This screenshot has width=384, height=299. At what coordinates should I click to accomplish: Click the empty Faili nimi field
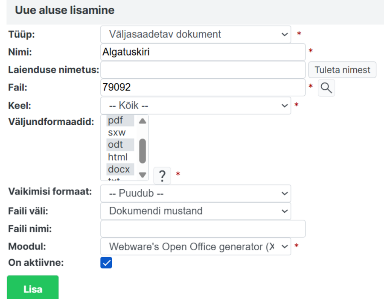click(x=203, y=229)
